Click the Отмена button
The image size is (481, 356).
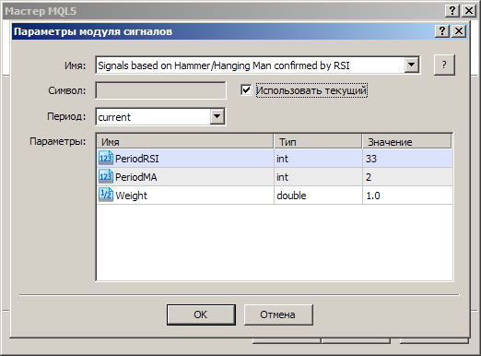[x=278, y=314]
